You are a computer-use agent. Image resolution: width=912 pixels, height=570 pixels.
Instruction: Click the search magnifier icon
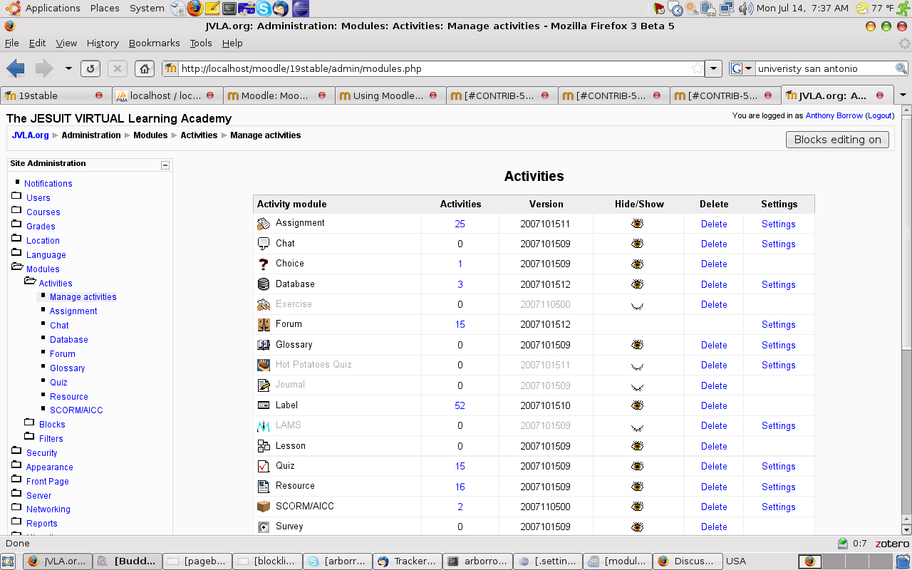[901, 69]
